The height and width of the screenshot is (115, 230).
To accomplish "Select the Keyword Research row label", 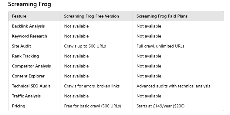I will pos(29,36).
